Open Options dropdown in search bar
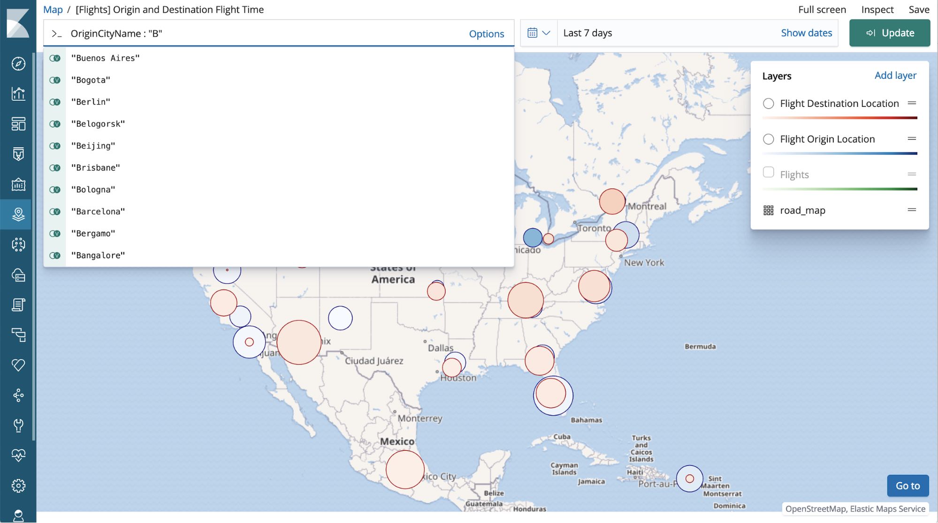Screen dimensions: 938x523 click(487, 32)
